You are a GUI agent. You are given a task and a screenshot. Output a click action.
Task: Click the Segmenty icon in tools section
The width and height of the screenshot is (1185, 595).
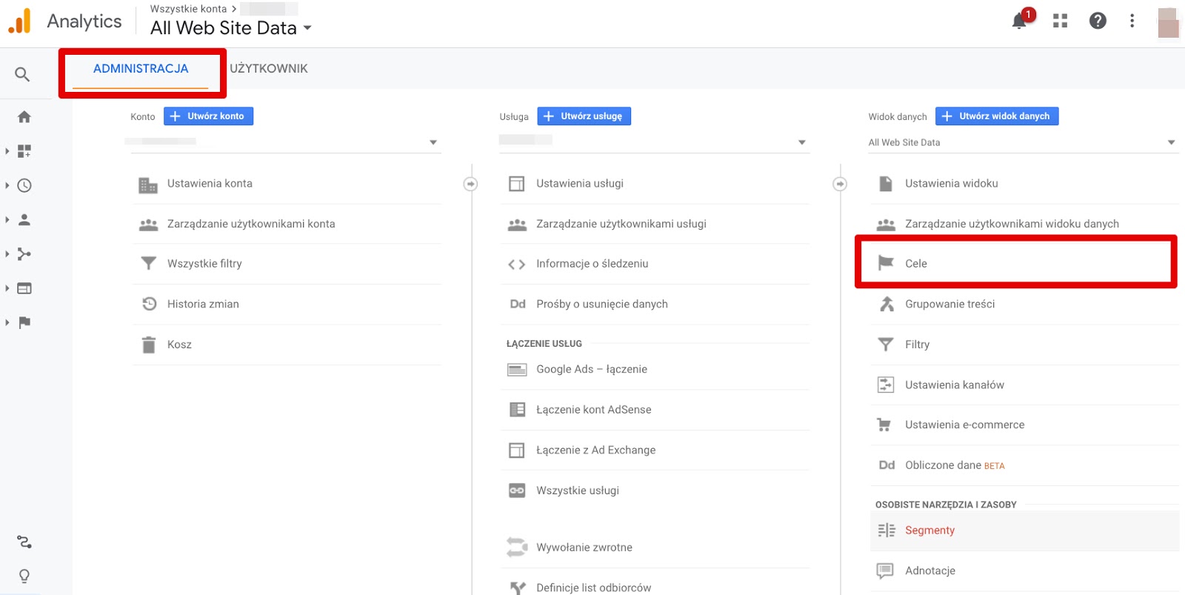pos(887,531)
